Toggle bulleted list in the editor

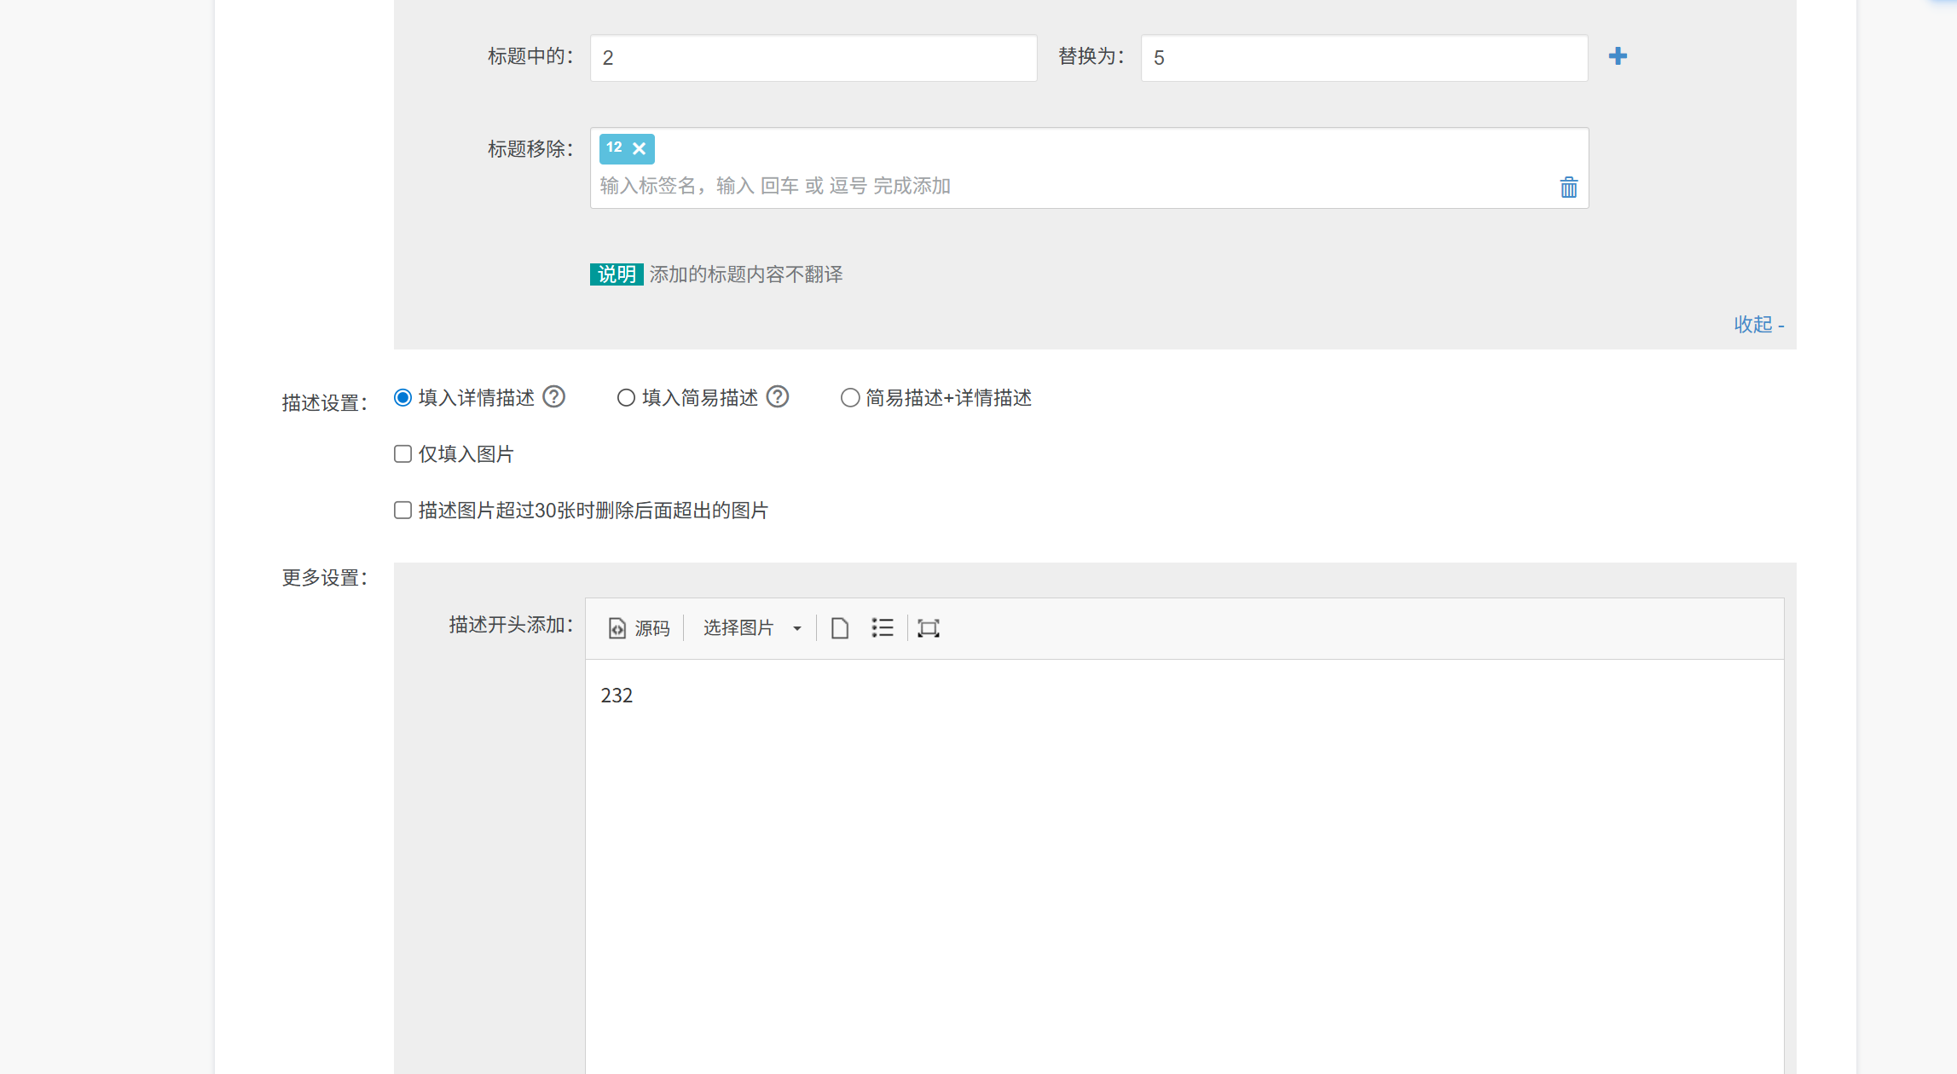883,628
